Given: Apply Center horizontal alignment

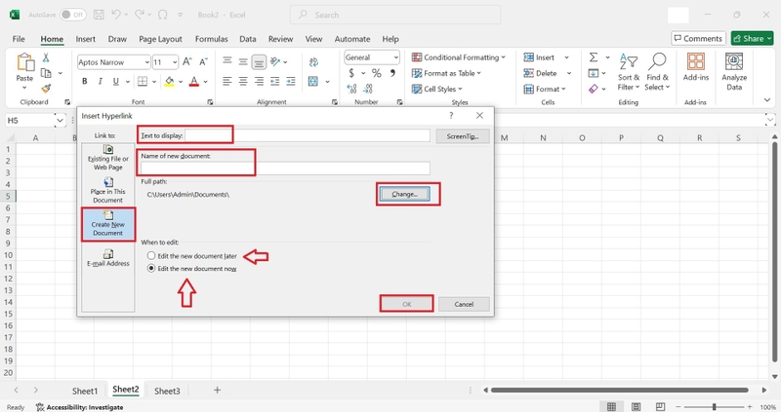Looking at the screenshot, I should (243, 81).
